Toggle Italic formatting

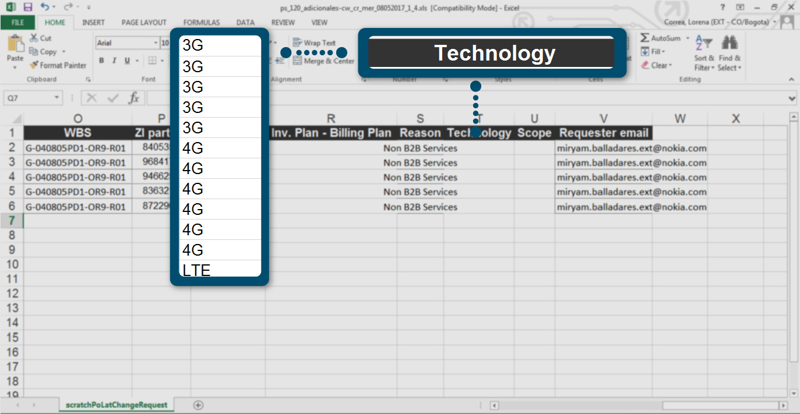[114, 61]
